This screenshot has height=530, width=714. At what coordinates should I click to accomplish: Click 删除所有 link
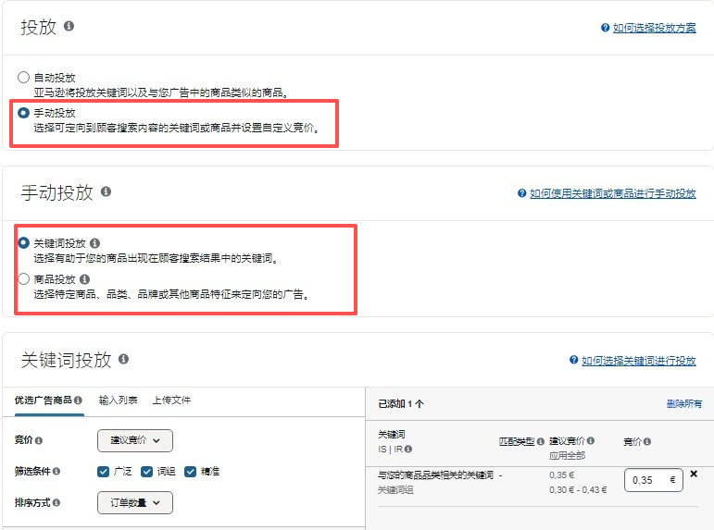point(684,403)
